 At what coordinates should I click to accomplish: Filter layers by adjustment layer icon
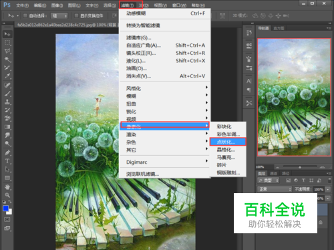point(296,180)
